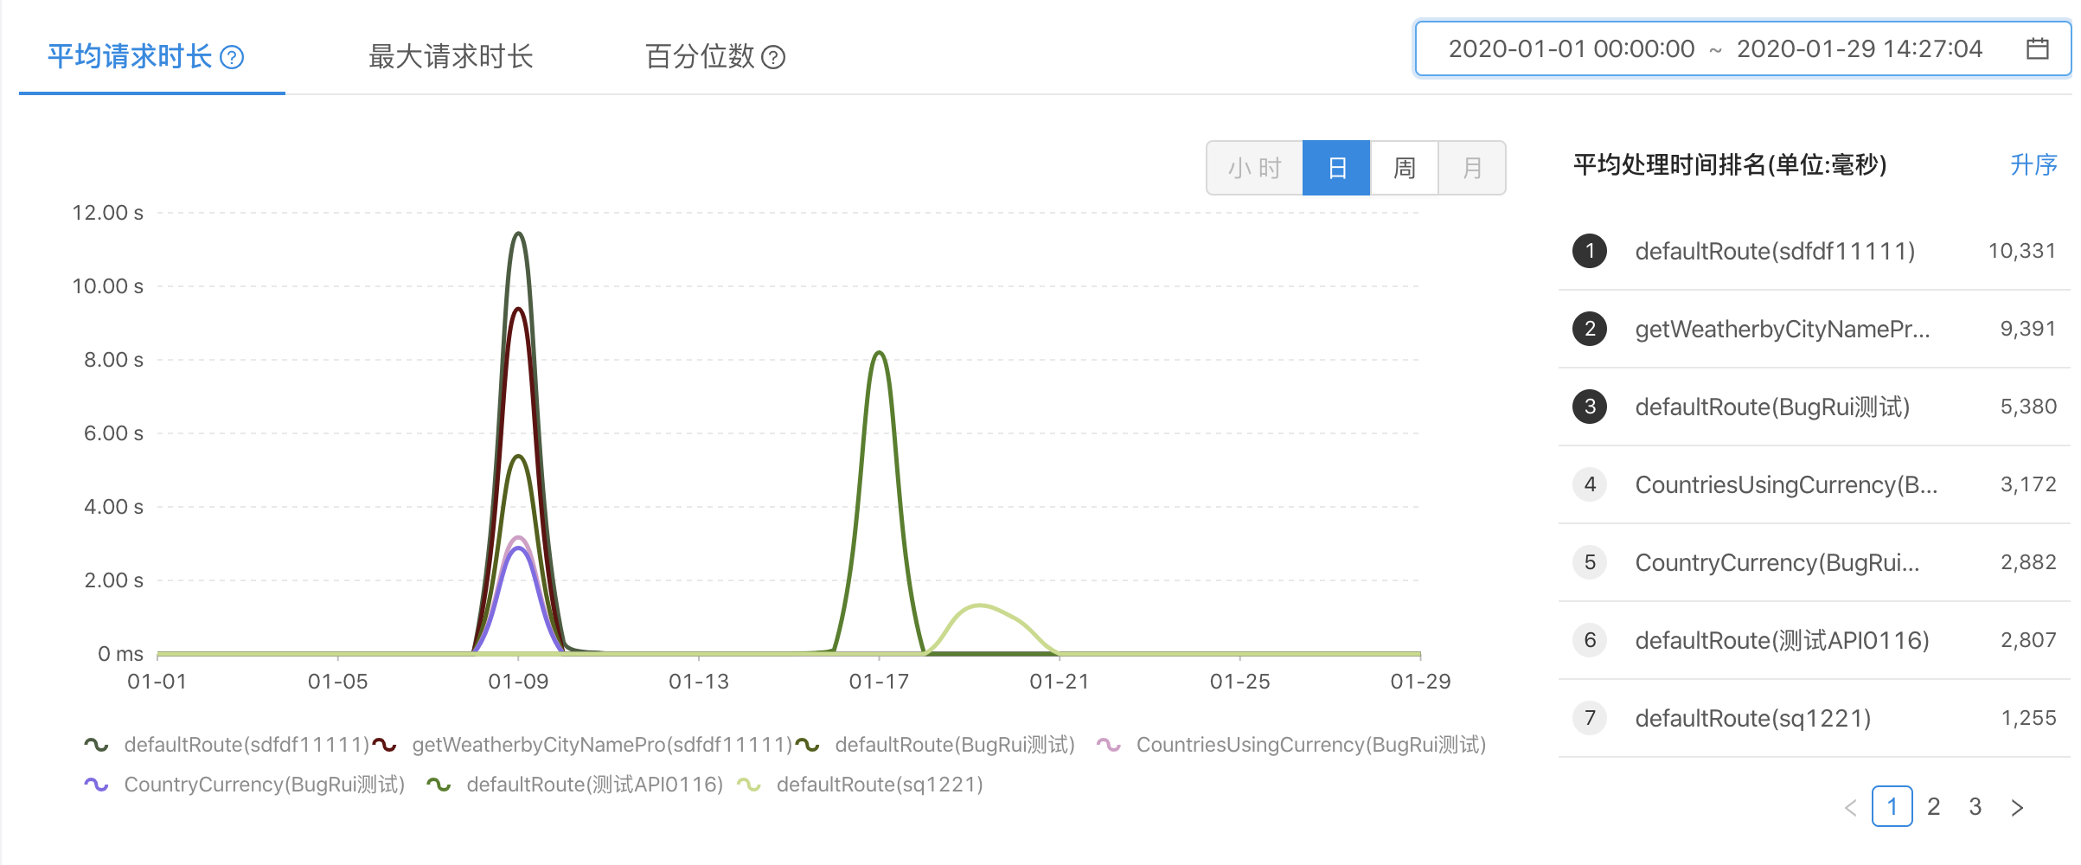
Task: Click the help icon next to 百分位数
Action: [x=773, y=57]
